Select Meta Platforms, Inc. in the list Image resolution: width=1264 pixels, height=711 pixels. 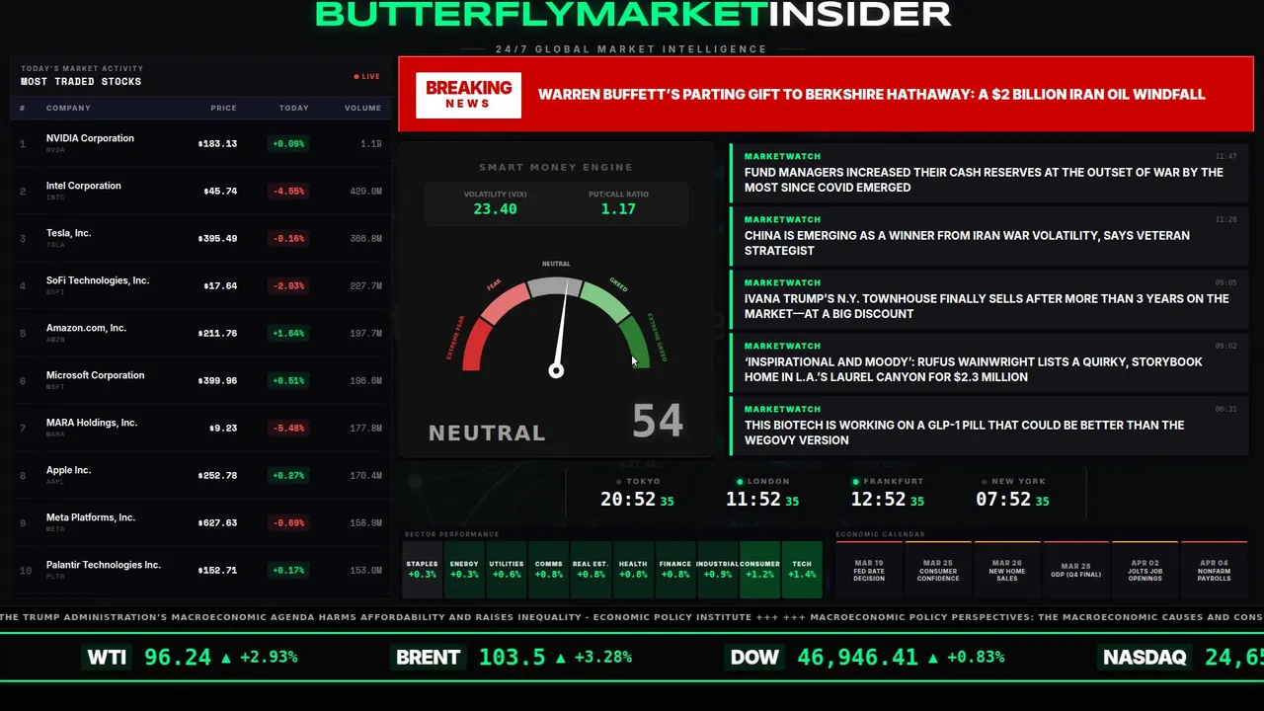pyautogui.click(x=91, y=517)
